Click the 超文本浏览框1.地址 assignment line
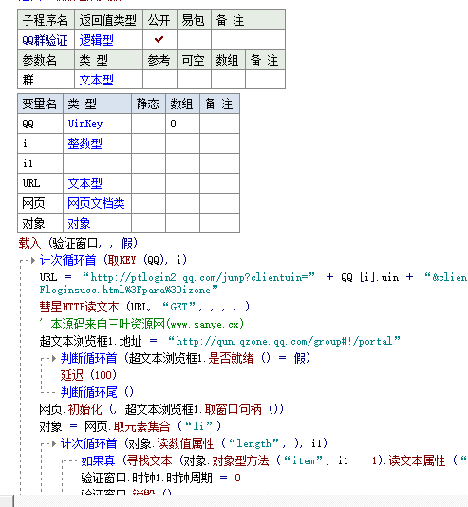 [220, 341]
